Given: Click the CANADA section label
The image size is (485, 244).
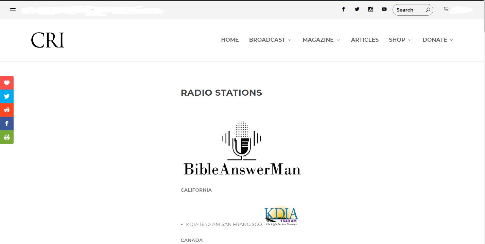Looking at the screenshot, I should 192,240.
